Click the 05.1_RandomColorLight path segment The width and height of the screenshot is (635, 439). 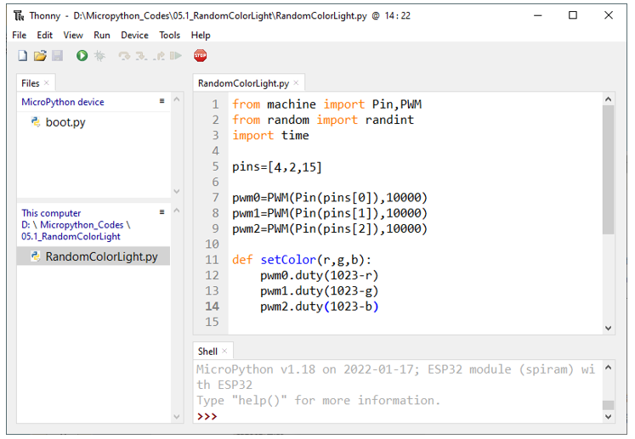71,236
